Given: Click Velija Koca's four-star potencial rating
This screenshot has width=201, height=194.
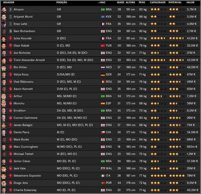Looking at the screenshot, I should coord(177,75).
